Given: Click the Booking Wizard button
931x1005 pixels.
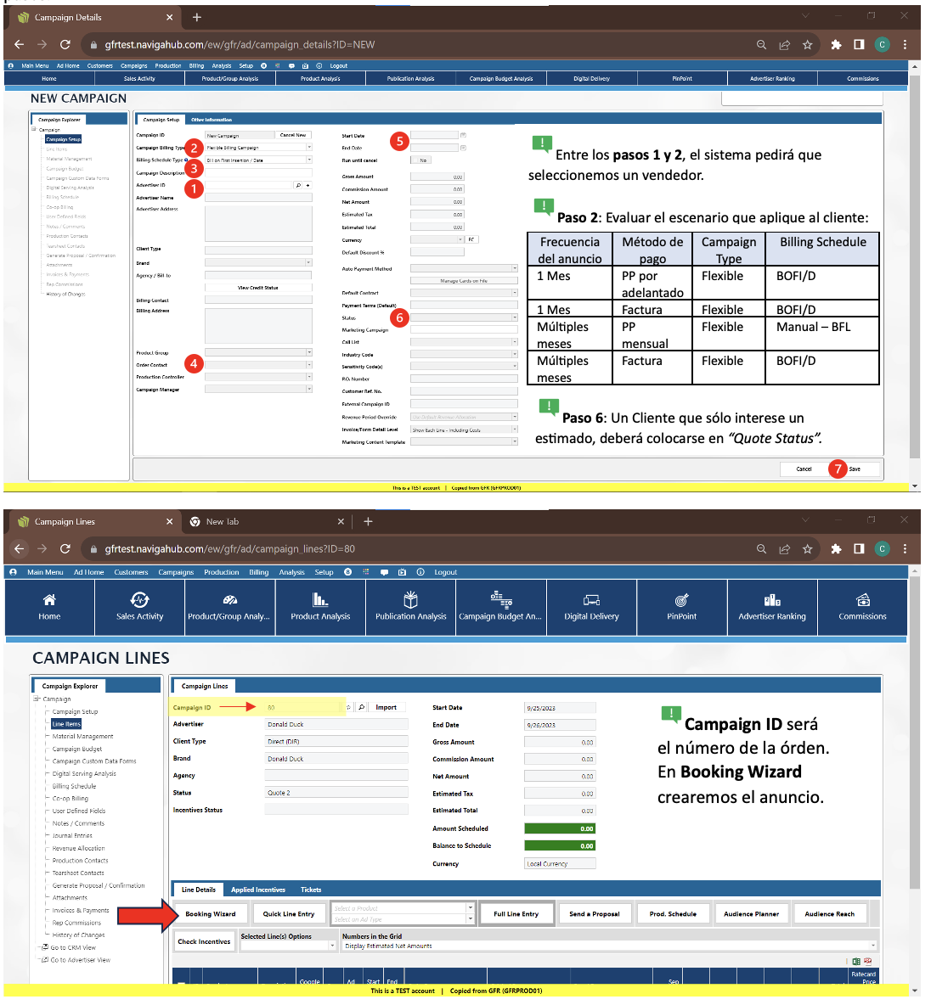Looking at the screenshot, I should (211, 914).
